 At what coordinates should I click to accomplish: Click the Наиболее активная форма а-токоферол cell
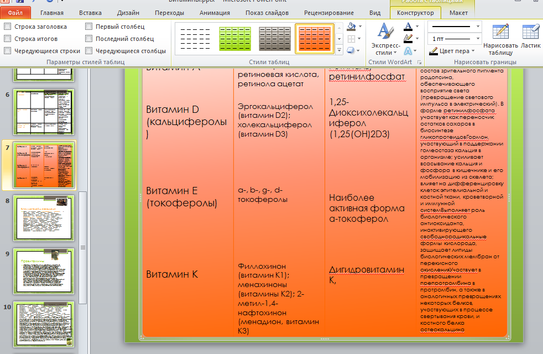point(367,208)
